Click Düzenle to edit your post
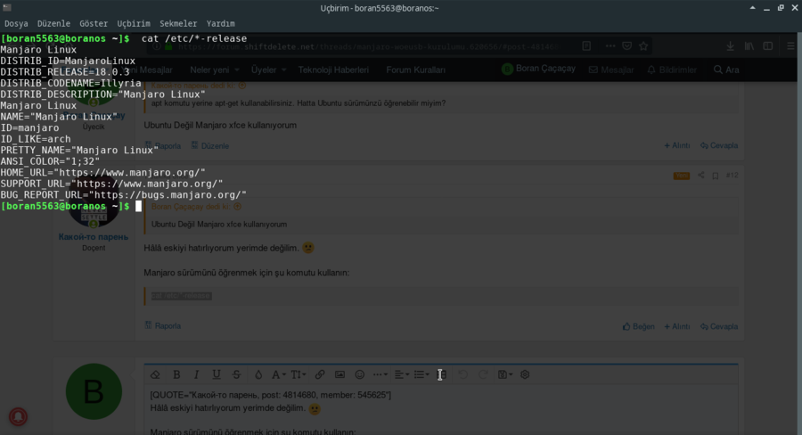This screenshot has width=802, height=435. 209,146
